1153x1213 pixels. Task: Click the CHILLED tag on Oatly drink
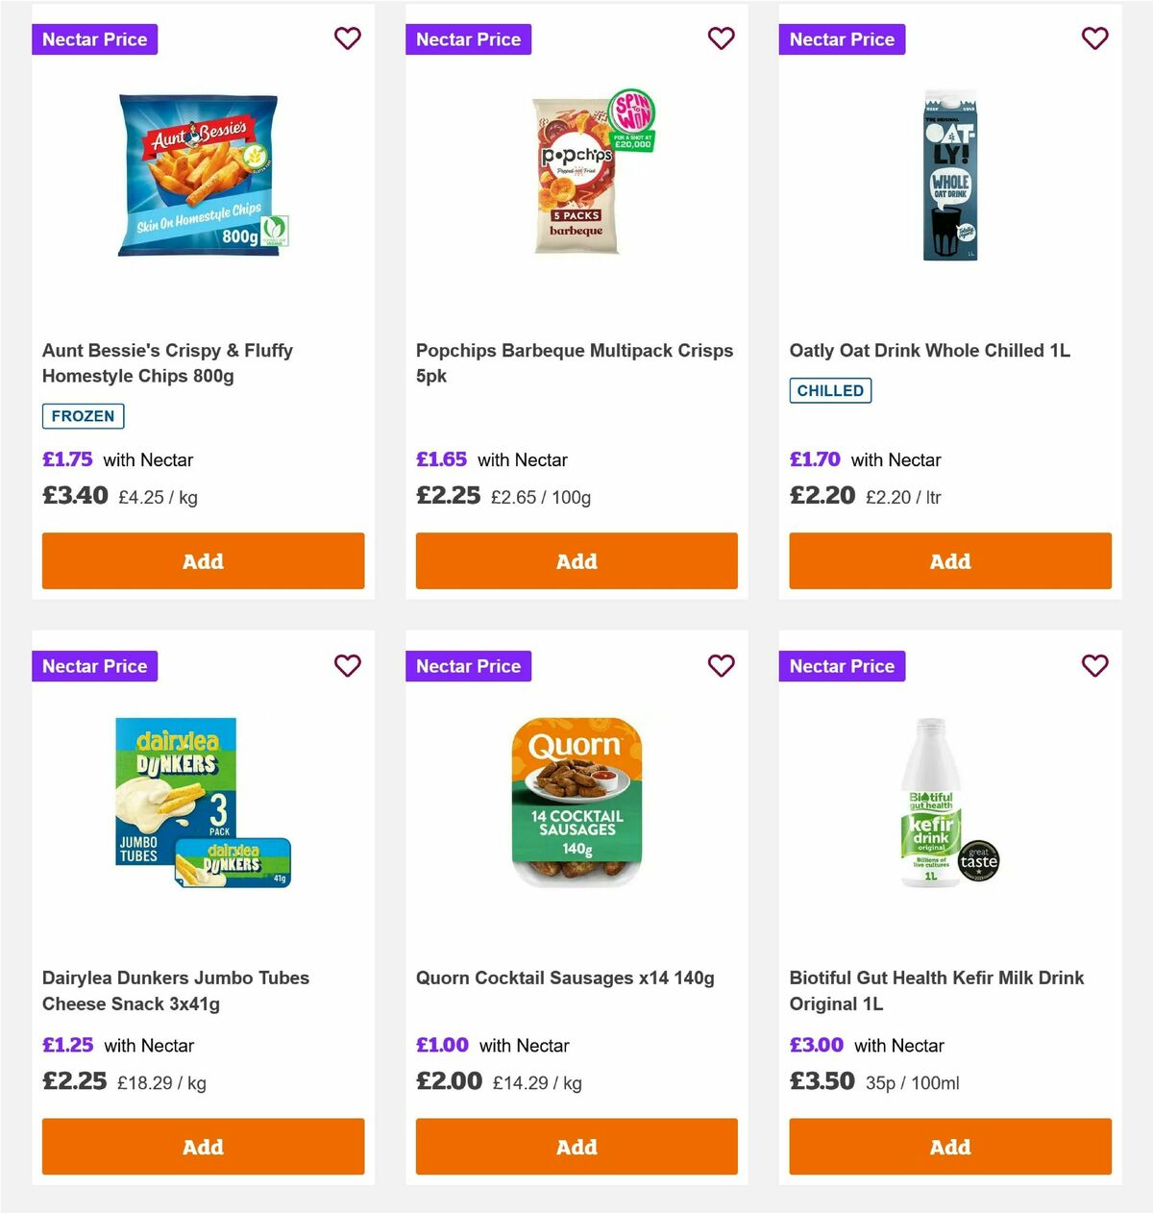pos(830,390)
